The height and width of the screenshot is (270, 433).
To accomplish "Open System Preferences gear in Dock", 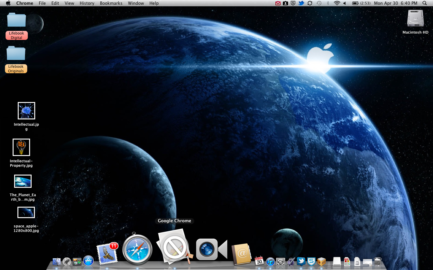I will tap(281, 262).
